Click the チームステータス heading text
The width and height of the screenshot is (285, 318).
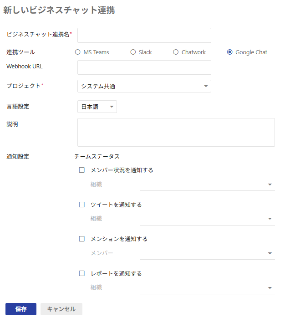[97, 156]
